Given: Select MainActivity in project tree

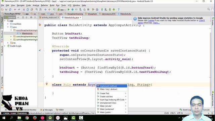Looking at the screenshot, I should click(x=27, y=33).
